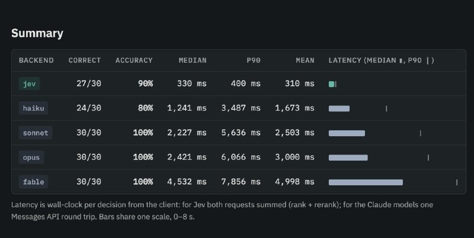Click jev's 90% accuracy value

[145, 83]
